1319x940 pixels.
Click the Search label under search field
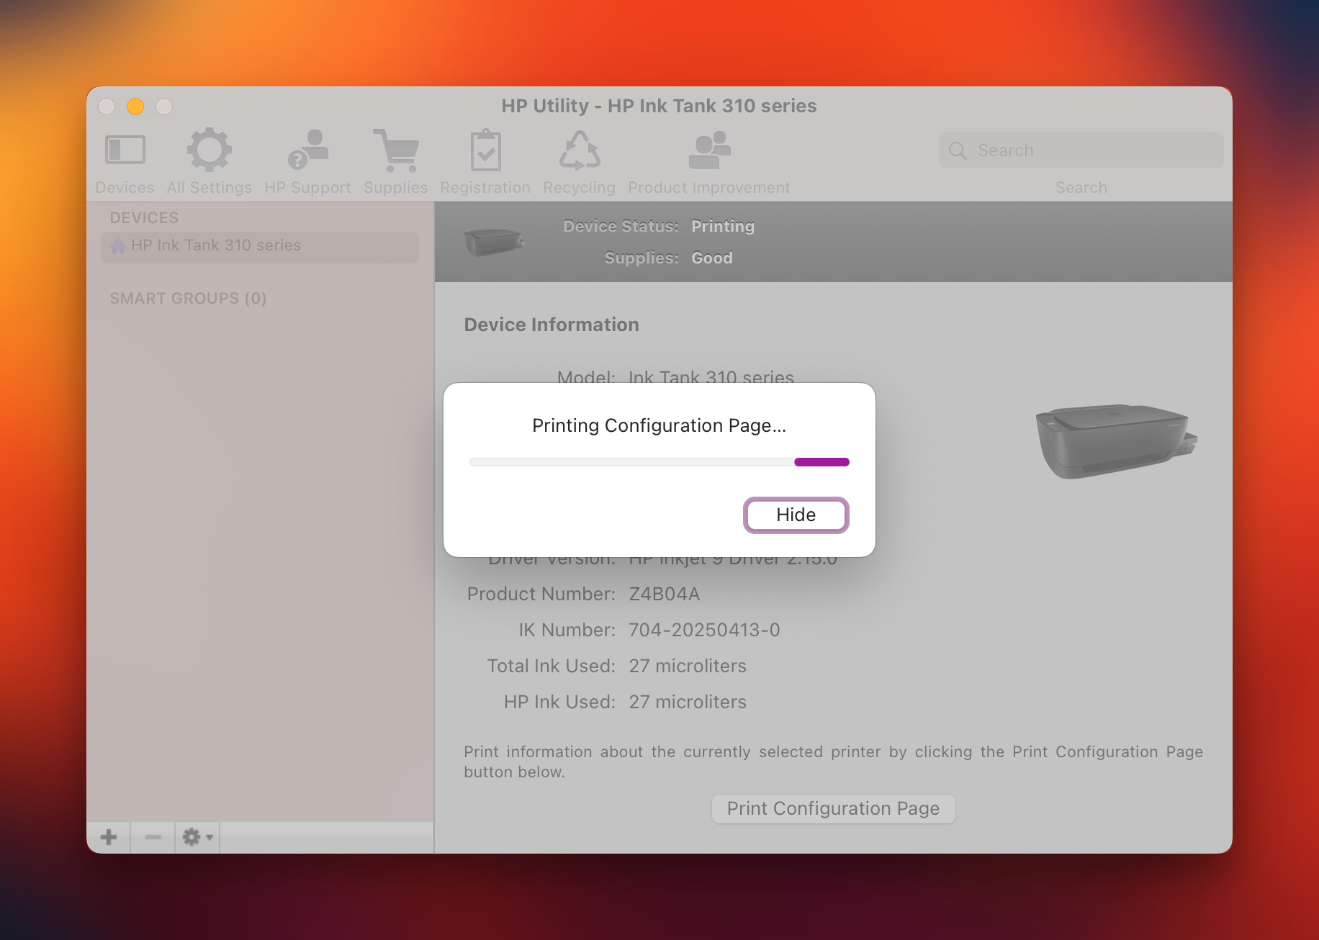tap(1081, 187)
